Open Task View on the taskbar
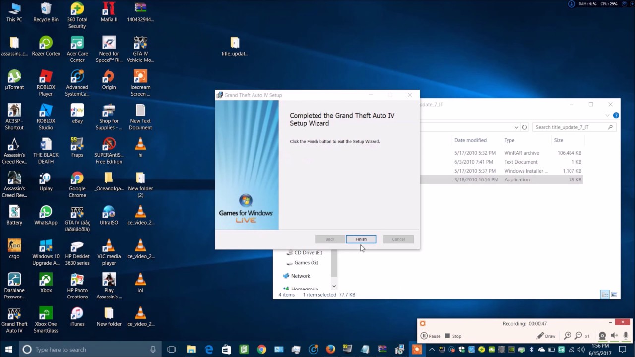Viewport: 635px width, 357px height. [x=172, y=349]
